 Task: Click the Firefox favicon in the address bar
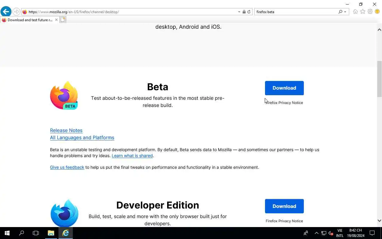(25, 12)
